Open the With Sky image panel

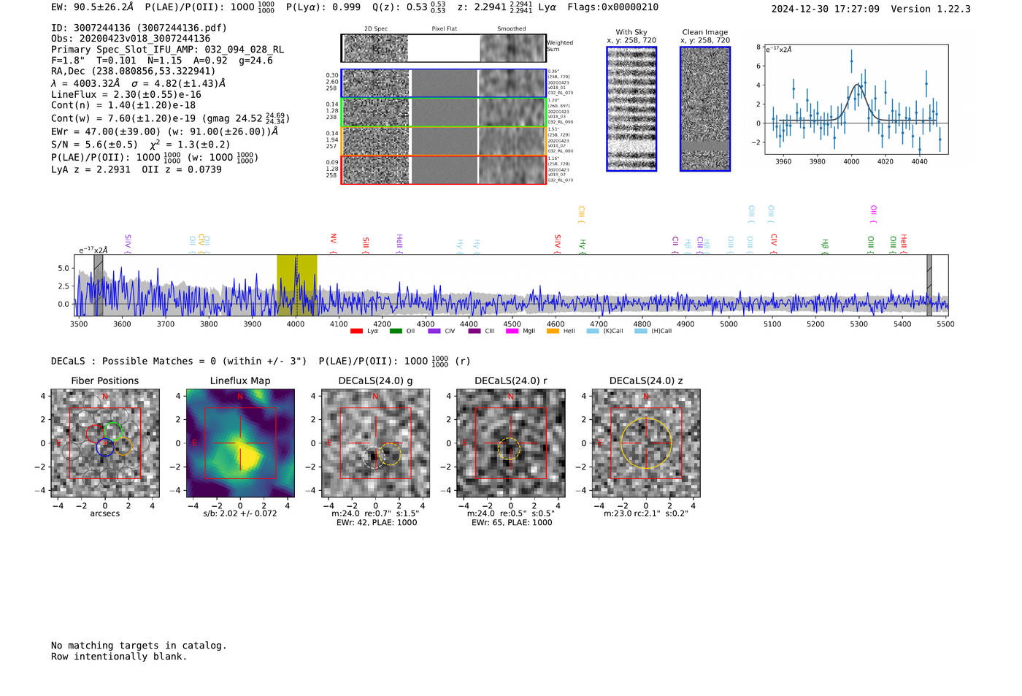(x=631, y=109)
